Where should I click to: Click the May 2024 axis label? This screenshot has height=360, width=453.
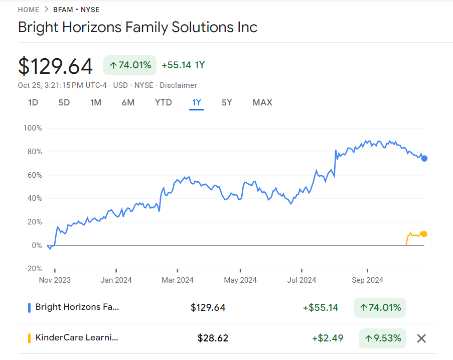tap(240, 280)
